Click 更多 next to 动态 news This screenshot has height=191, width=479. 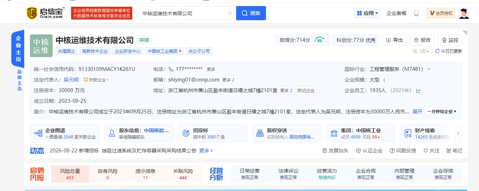(206, 151)
